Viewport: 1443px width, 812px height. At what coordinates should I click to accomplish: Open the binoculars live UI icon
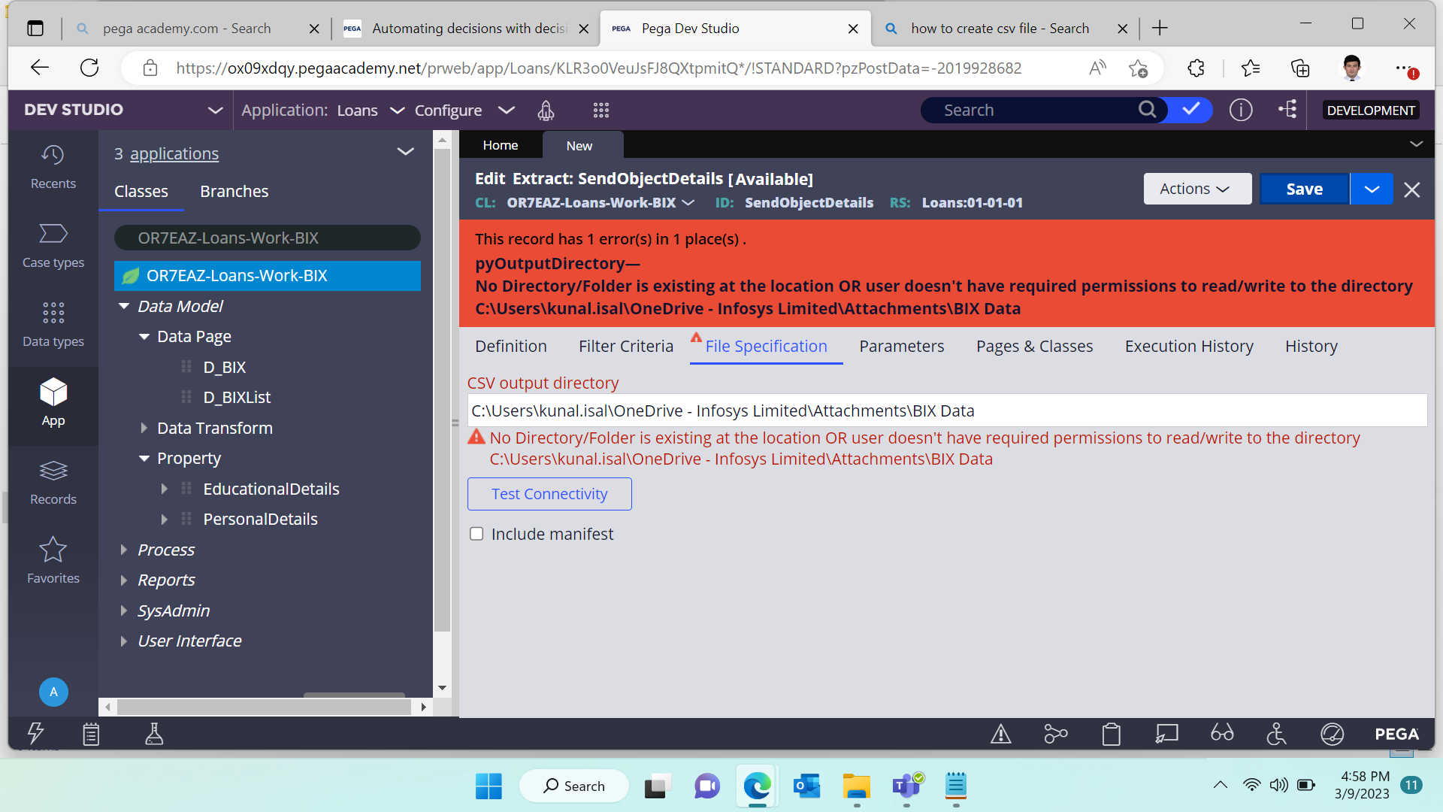(x=1221, y=733)
